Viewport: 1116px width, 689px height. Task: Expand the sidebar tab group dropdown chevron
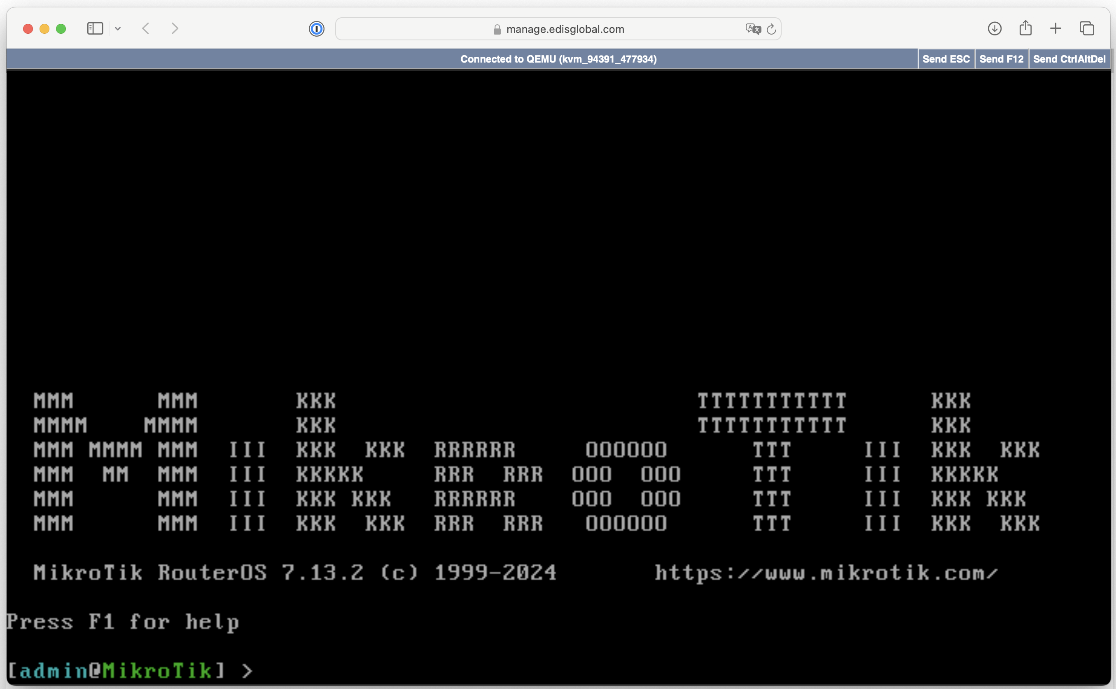(118, 29)
